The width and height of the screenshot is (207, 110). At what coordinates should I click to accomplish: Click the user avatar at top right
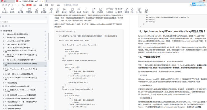tap(204, 1)
